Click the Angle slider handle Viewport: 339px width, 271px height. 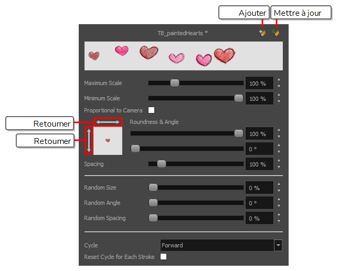[135, 149]
